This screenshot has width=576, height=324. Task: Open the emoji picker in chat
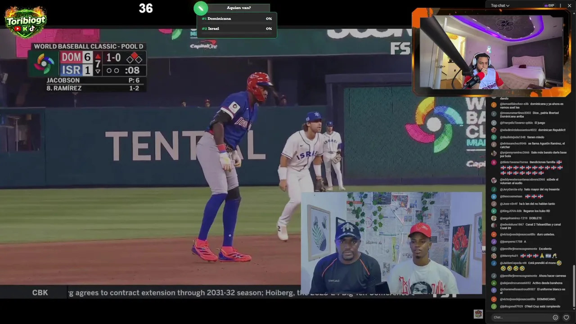point(555,317)
